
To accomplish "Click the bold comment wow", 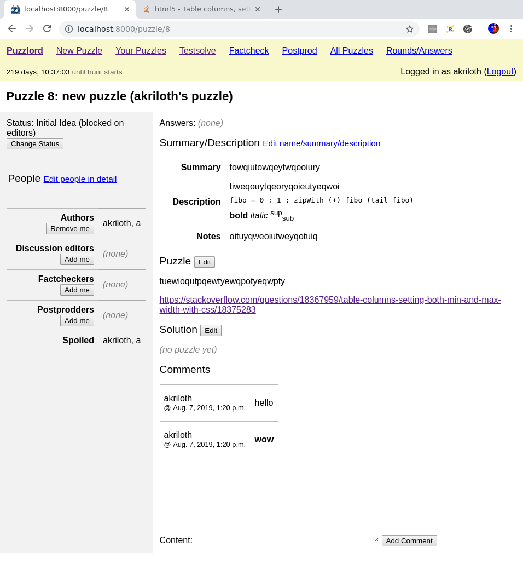I will [x=264, y=440].
